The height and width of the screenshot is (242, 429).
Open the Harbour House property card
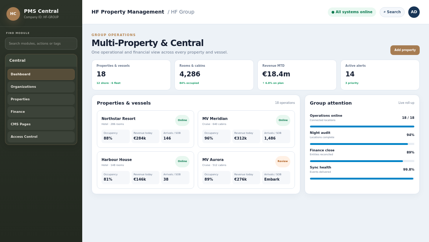point(146,170)
